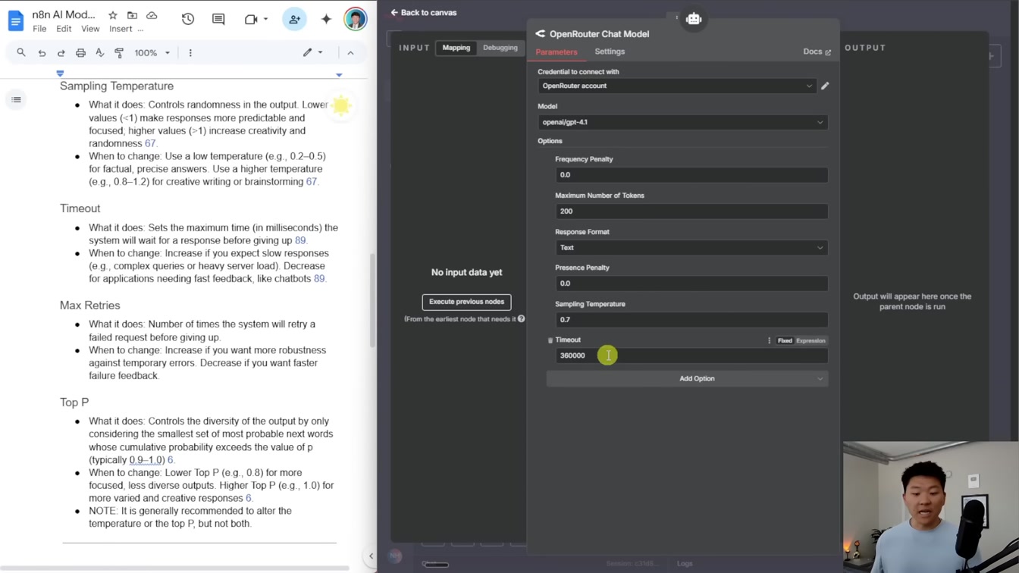Switch to the Parameters tab
The height and width of the screenshot is (573, 1019).
point(557,52)
